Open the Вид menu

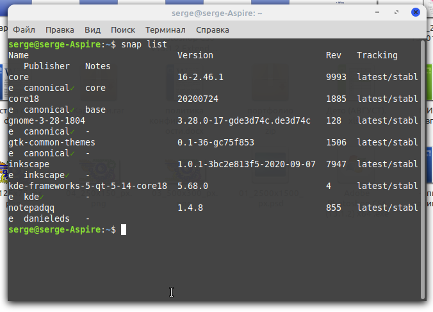pyautogui.click(x=92, y=30)
